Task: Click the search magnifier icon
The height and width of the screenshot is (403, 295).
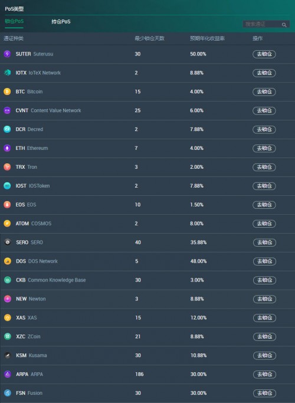Action: 284,25
